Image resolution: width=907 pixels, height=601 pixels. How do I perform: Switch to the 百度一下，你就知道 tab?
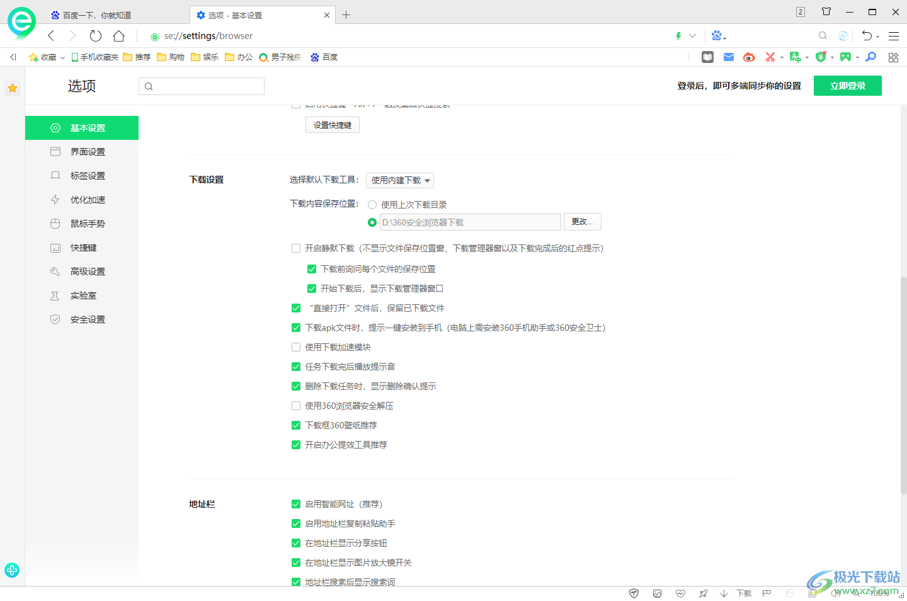coord(117,15)
